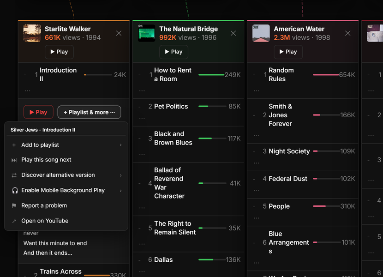Open ellipsis options under Dallas
This screenshot has width=383, height=277.
point(142,271)
